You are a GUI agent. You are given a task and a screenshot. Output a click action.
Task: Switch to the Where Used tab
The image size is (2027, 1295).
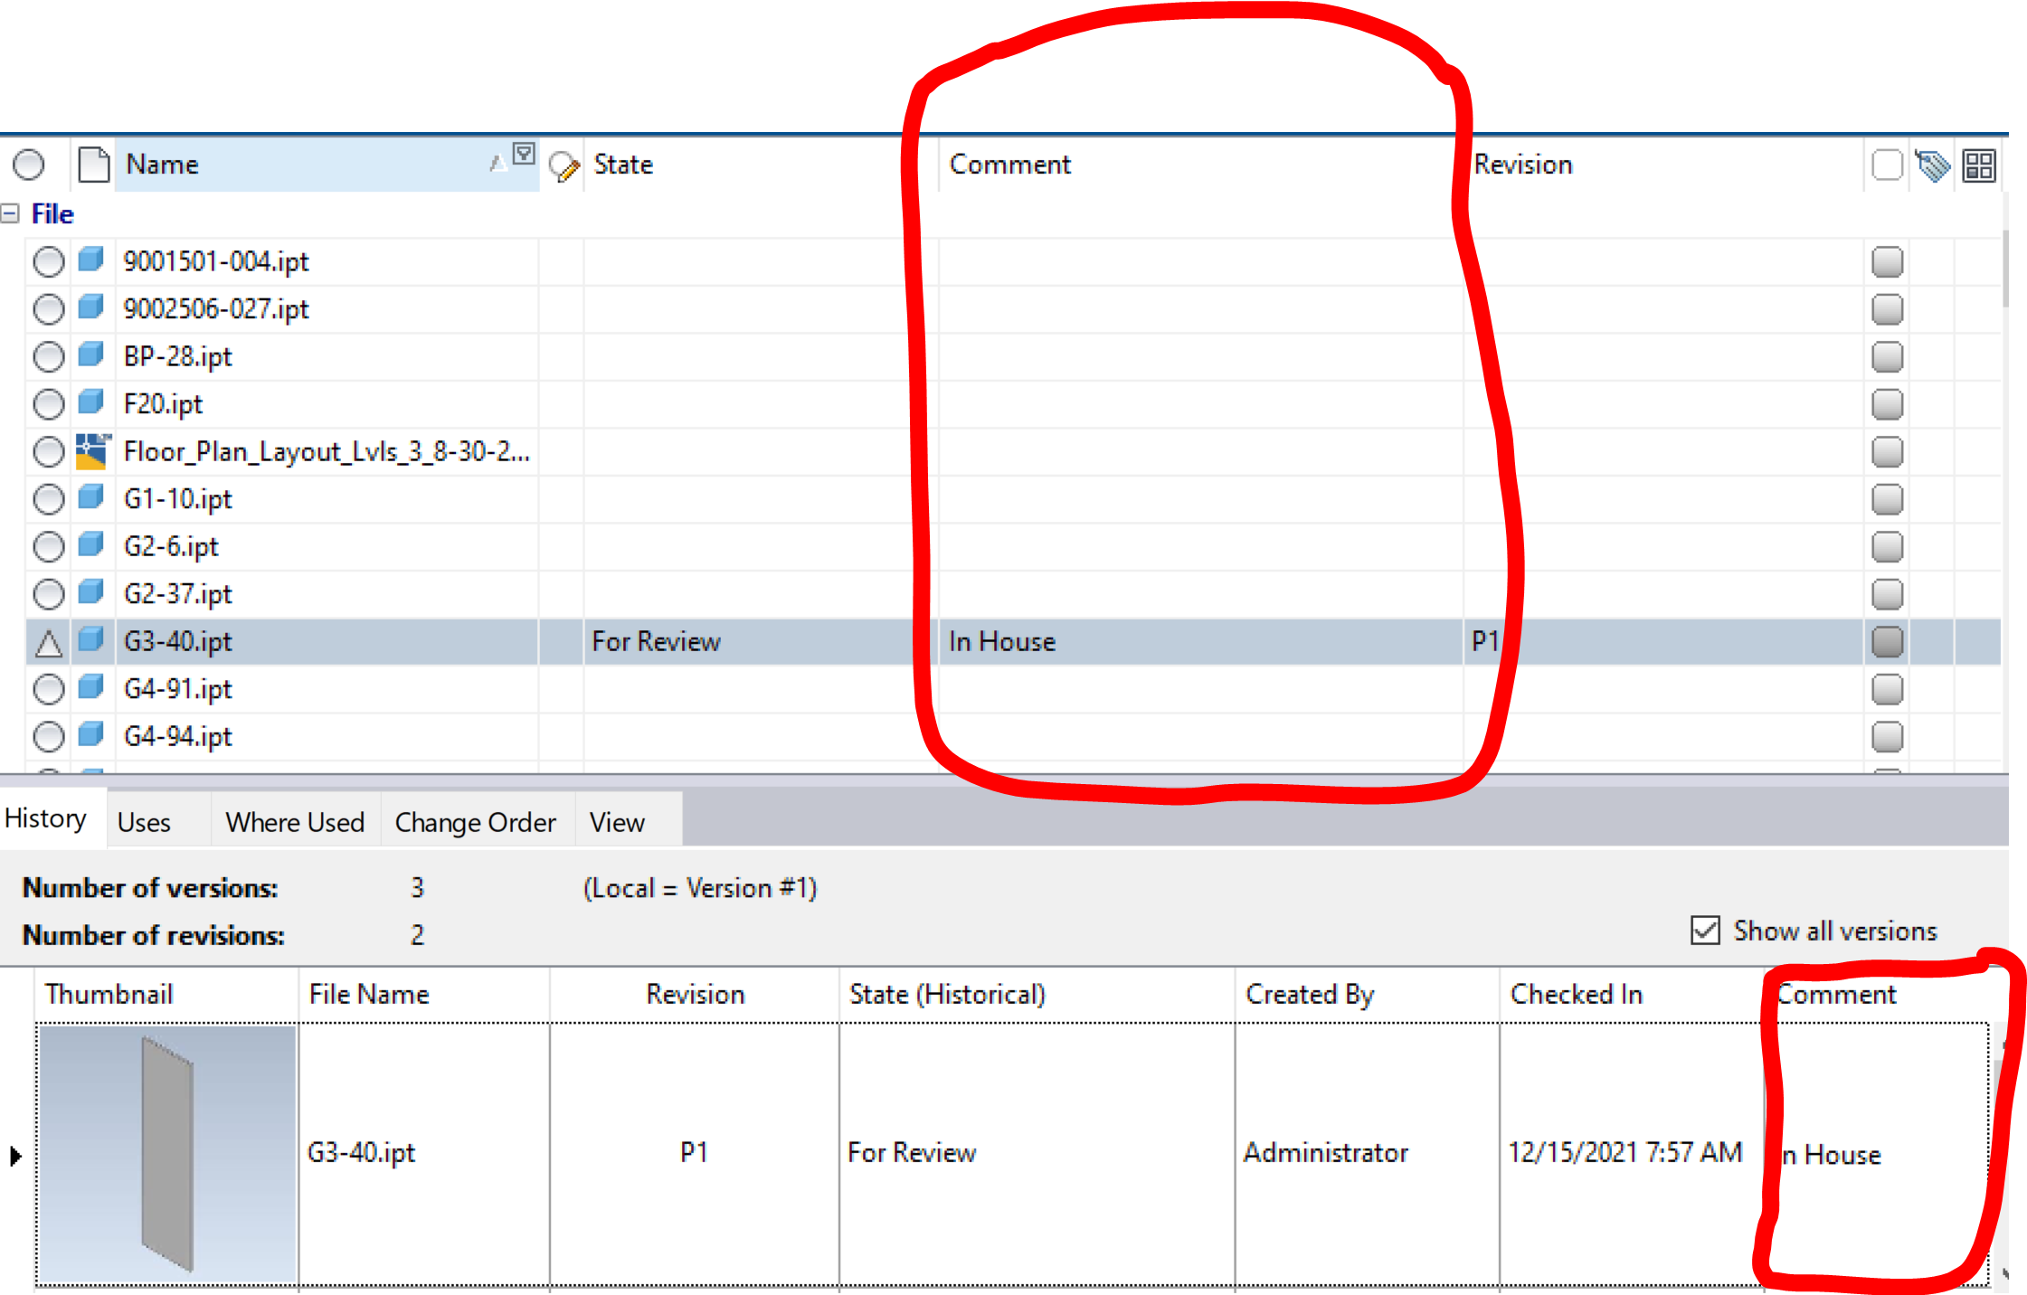coord(295,822)
